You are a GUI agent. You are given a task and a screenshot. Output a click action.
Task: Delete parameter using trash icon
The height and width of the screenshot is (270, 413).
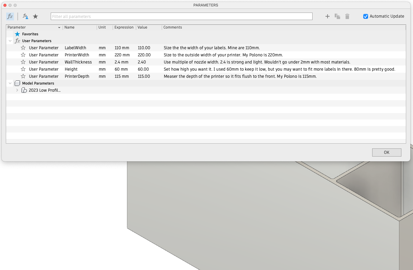pos(347,16)
